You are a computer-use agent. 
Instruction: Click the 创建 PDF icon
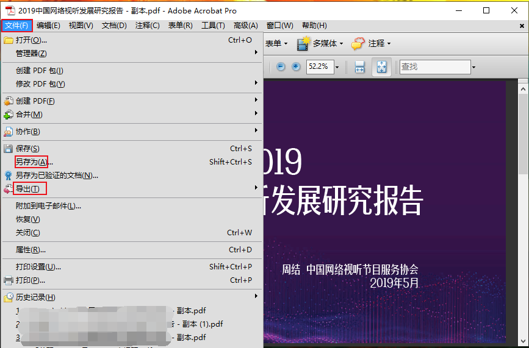[9, 101]
